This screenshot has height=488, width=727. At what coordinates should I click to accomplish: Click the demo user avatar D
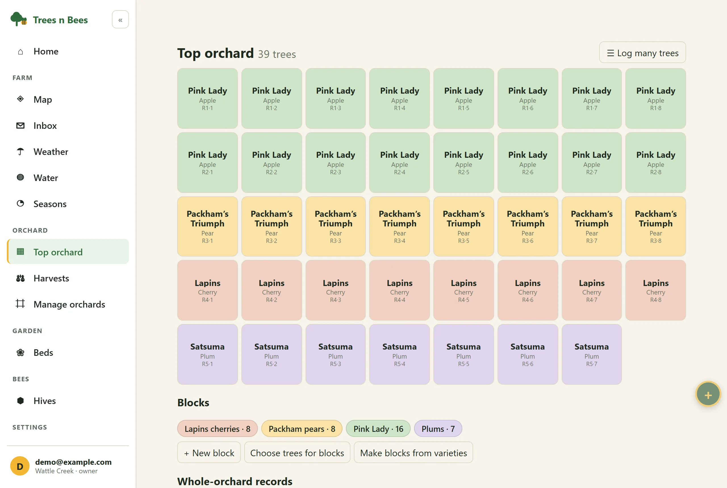tap(20, 466)
